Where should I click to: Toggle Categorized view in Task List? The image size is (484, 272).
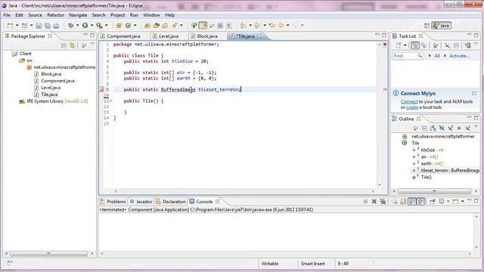point(415,45)
